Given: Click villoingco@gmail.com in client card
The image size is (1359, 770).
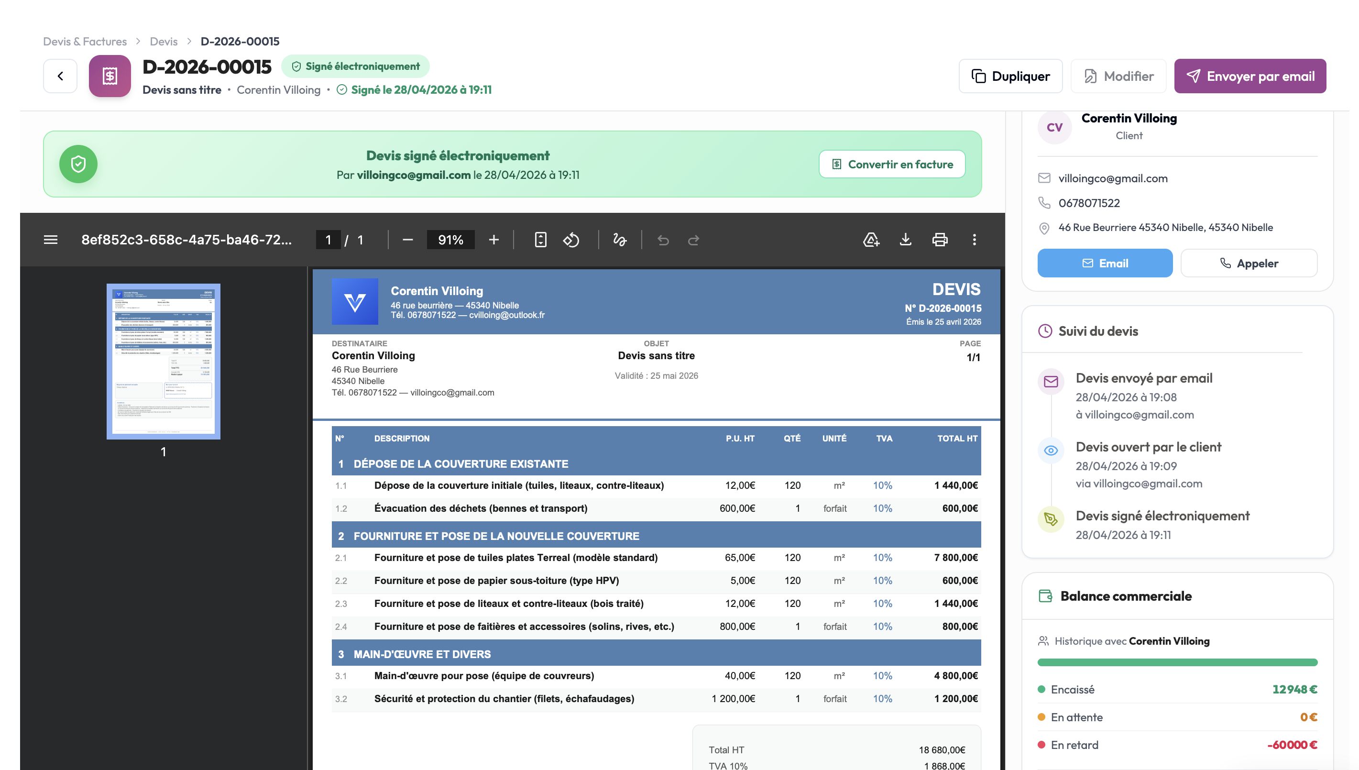Looking at the screenshot, I should [x=1113, y=178].
